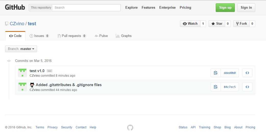Click the Sign in button
Screen dimensions: 266x134
click(246, 8)
